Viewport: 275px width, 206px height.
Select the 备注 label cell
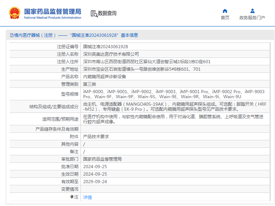point(45,152)
